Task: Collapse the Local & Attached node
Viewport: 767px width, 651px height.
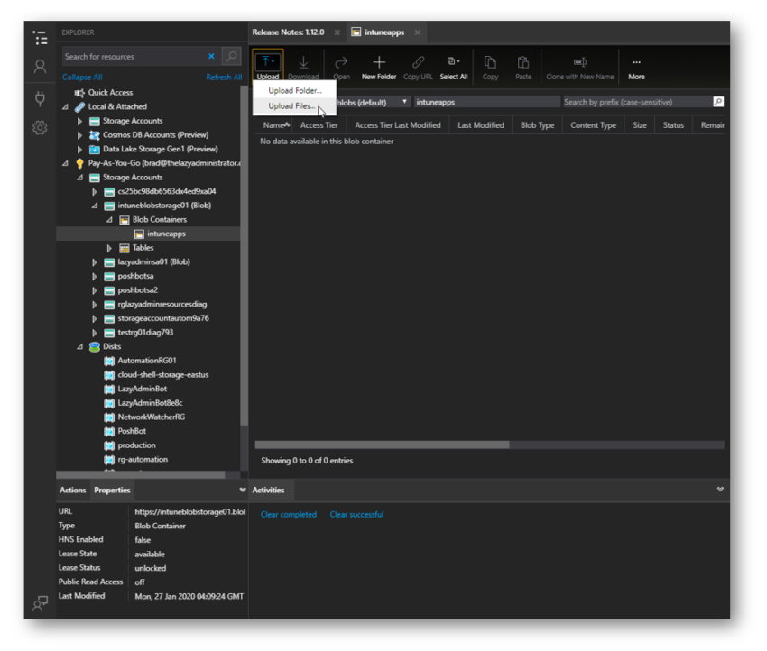Action: tap(66, 106)
